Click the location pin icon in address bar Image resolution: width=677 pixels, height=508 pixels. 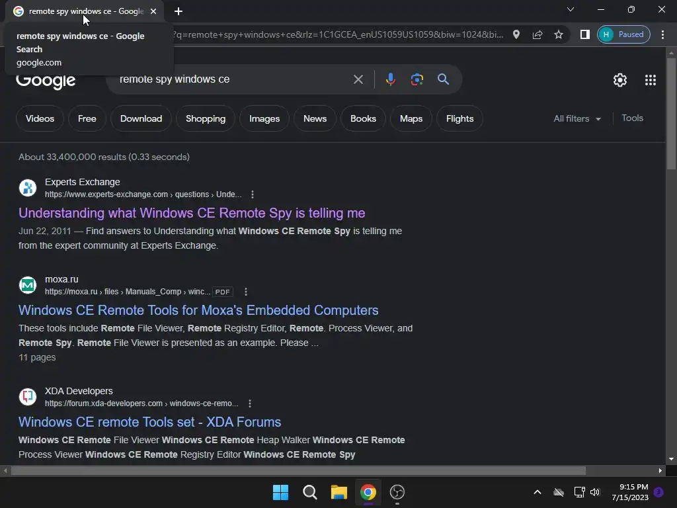coord(516,34)
